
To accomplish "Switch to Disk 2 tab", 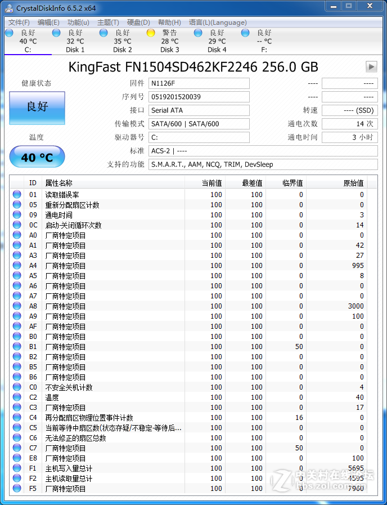I will [123, 41].
